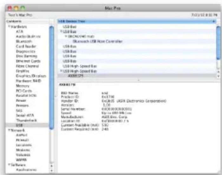The height and width of the screenshot is (175, 222).
Task: Click the device tree scroll down arrow
Action: click(219, 76)
